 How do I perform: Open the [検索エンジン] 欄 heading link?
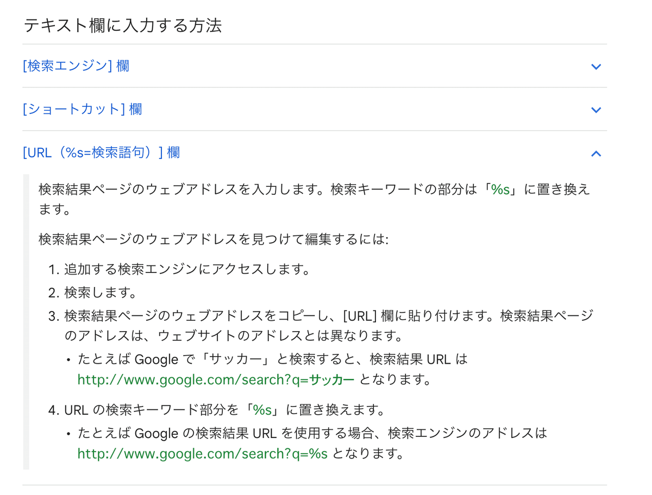point(76,66)
